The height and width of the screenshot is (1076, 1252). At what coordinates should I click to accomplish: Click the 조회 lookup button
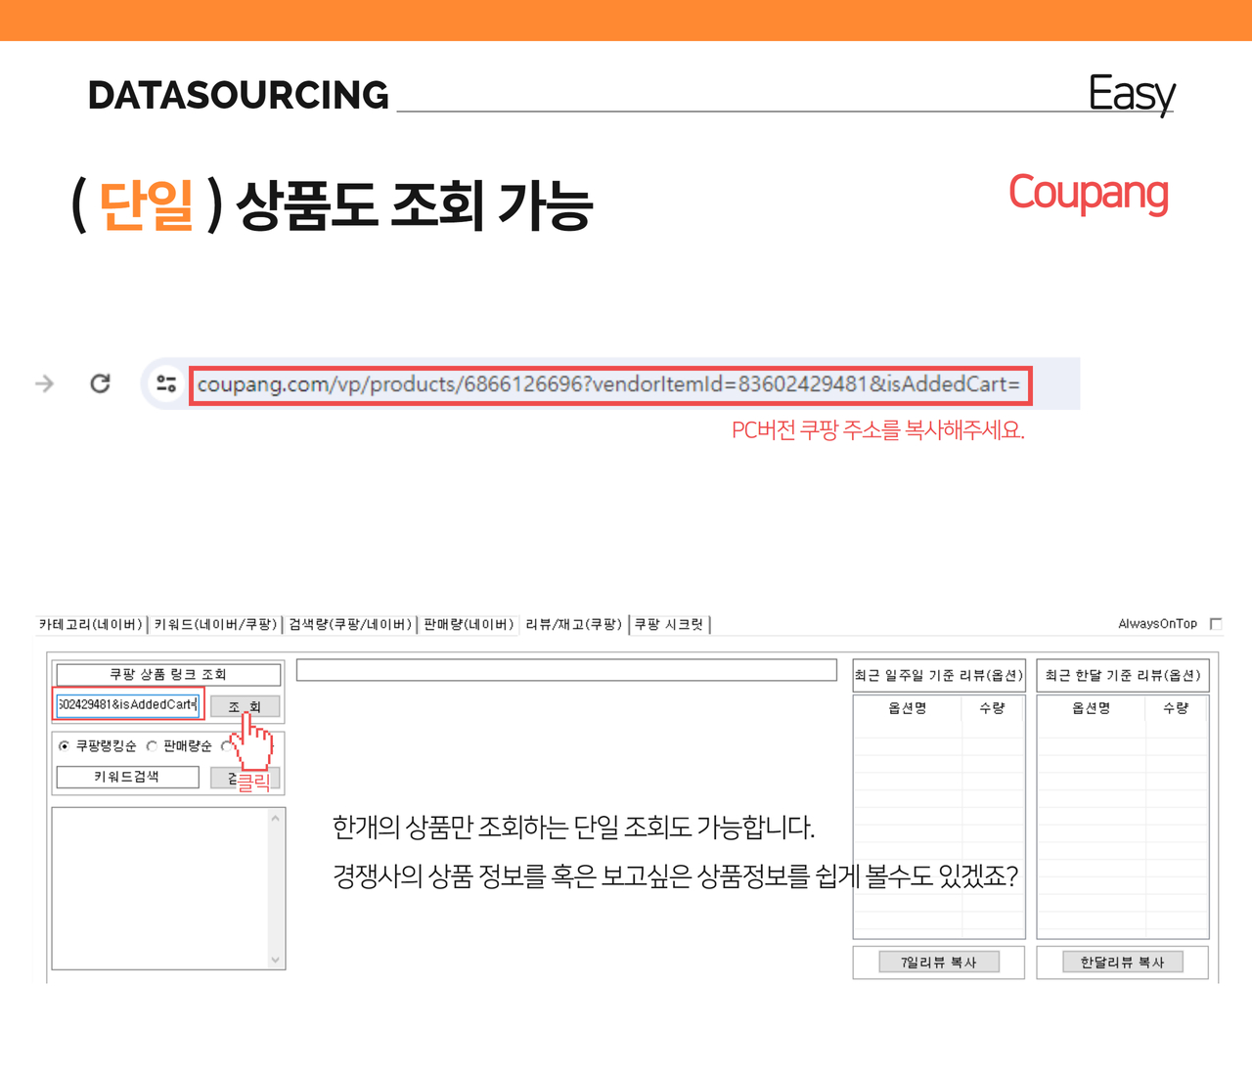[x=245, y=706]
